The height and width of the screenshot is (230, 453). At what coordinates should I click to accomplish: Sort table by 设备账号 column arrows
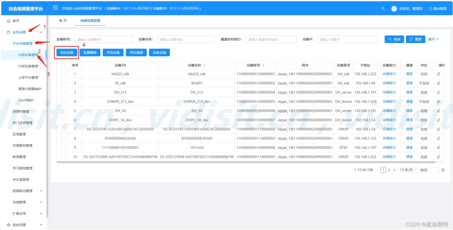[263, 65]
